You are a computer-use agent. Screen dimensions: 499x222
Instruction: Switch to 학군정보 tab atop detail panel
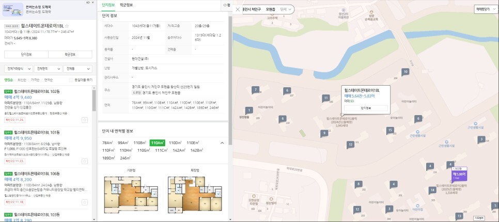[127, 5]
